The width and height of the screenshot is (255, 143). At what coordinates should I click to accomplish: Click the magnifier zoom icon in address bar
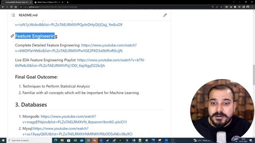(213, 7)
